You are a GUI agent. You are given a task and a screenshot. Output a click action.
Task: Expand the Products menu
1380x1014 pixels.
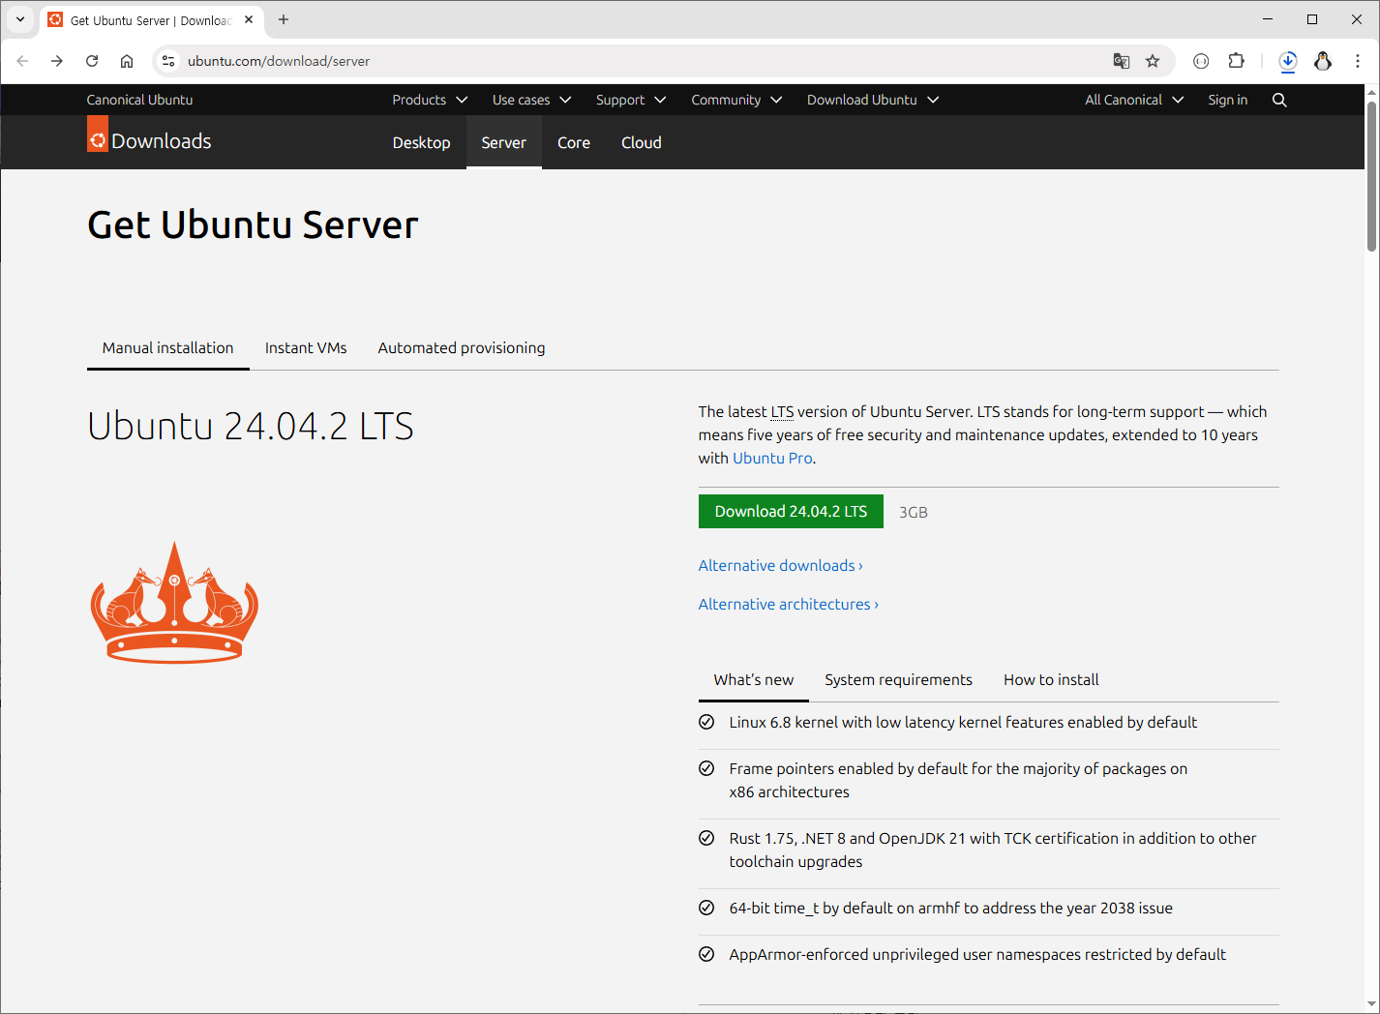coord(430,100)
